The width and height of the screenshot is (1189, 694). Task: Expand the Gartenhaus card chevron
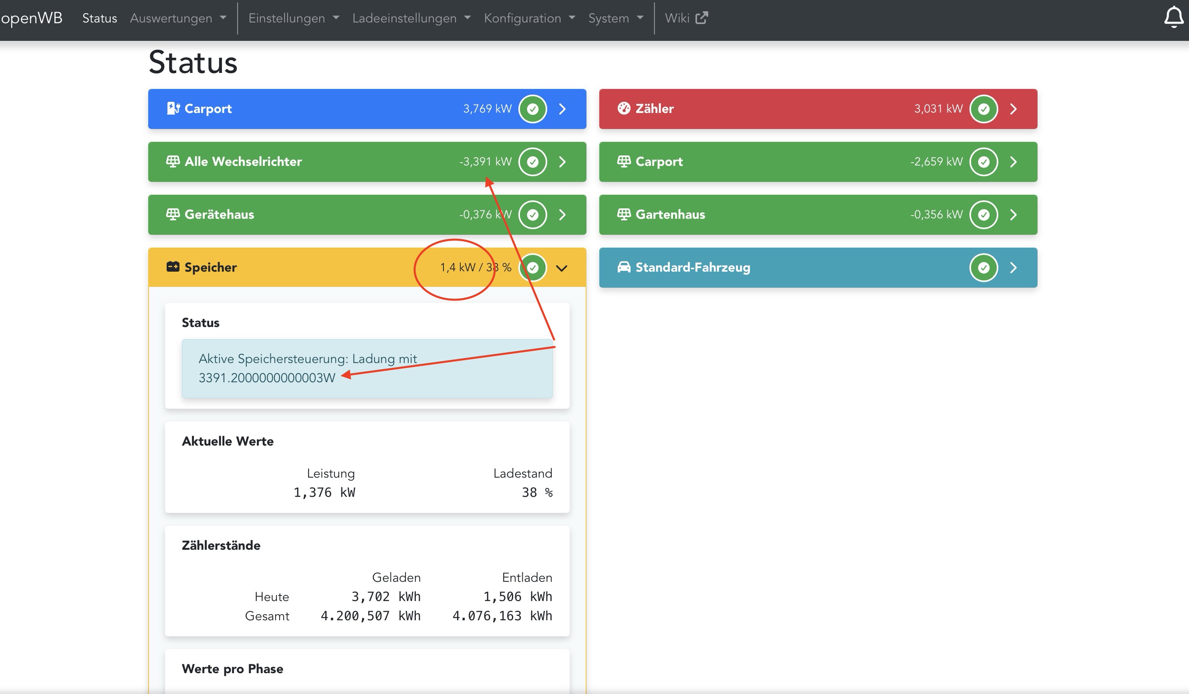[x=1014, y=215]
